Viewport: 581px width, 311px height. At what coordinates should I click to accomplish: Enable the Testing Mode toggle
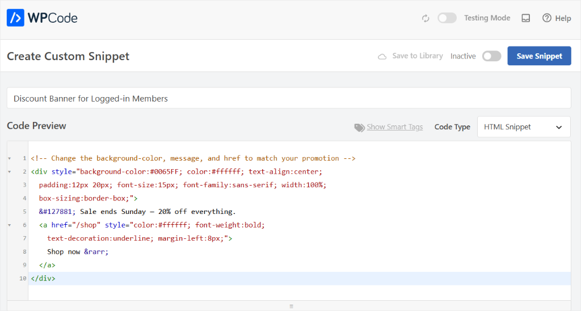pyautogui.click(x=447, y=18)
